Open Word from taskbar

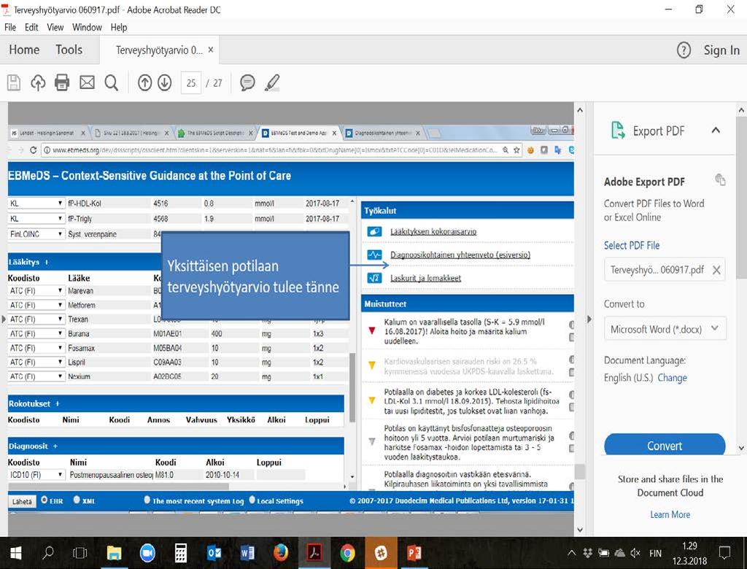[x=247, y=553]
